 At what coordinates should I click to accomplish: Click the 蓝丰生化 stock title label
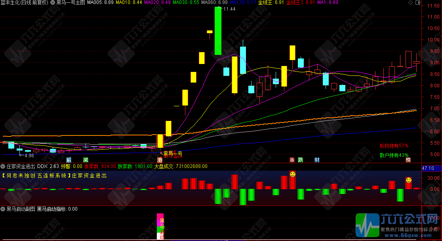pyautogui.click(x=12, y=3)
